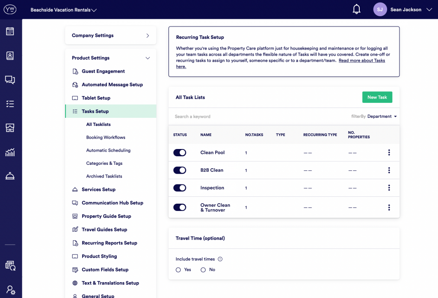Go to Services Setup in settings menu
Image resolution: width=438 pixels, height=298 pixels.
point(98,190)
